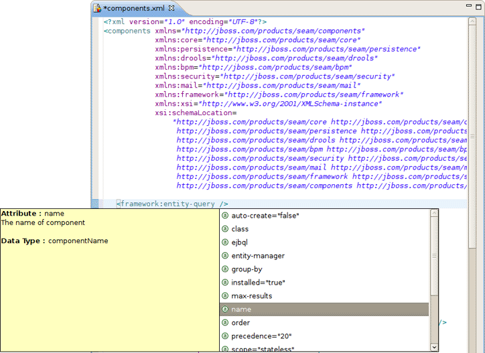Choose the highlighted name attribute suggestion
The image size is (485, 353).
pos(324,309)
